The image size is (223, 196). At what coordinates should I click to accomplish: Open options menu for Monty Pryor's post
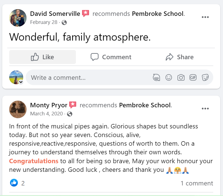[x=205, y=108]
